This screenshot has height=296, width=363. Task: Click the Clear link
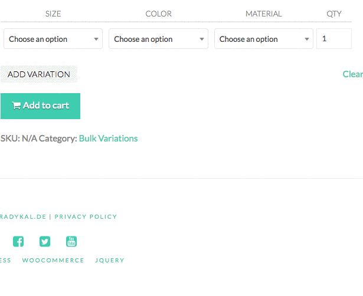(353, 74)
